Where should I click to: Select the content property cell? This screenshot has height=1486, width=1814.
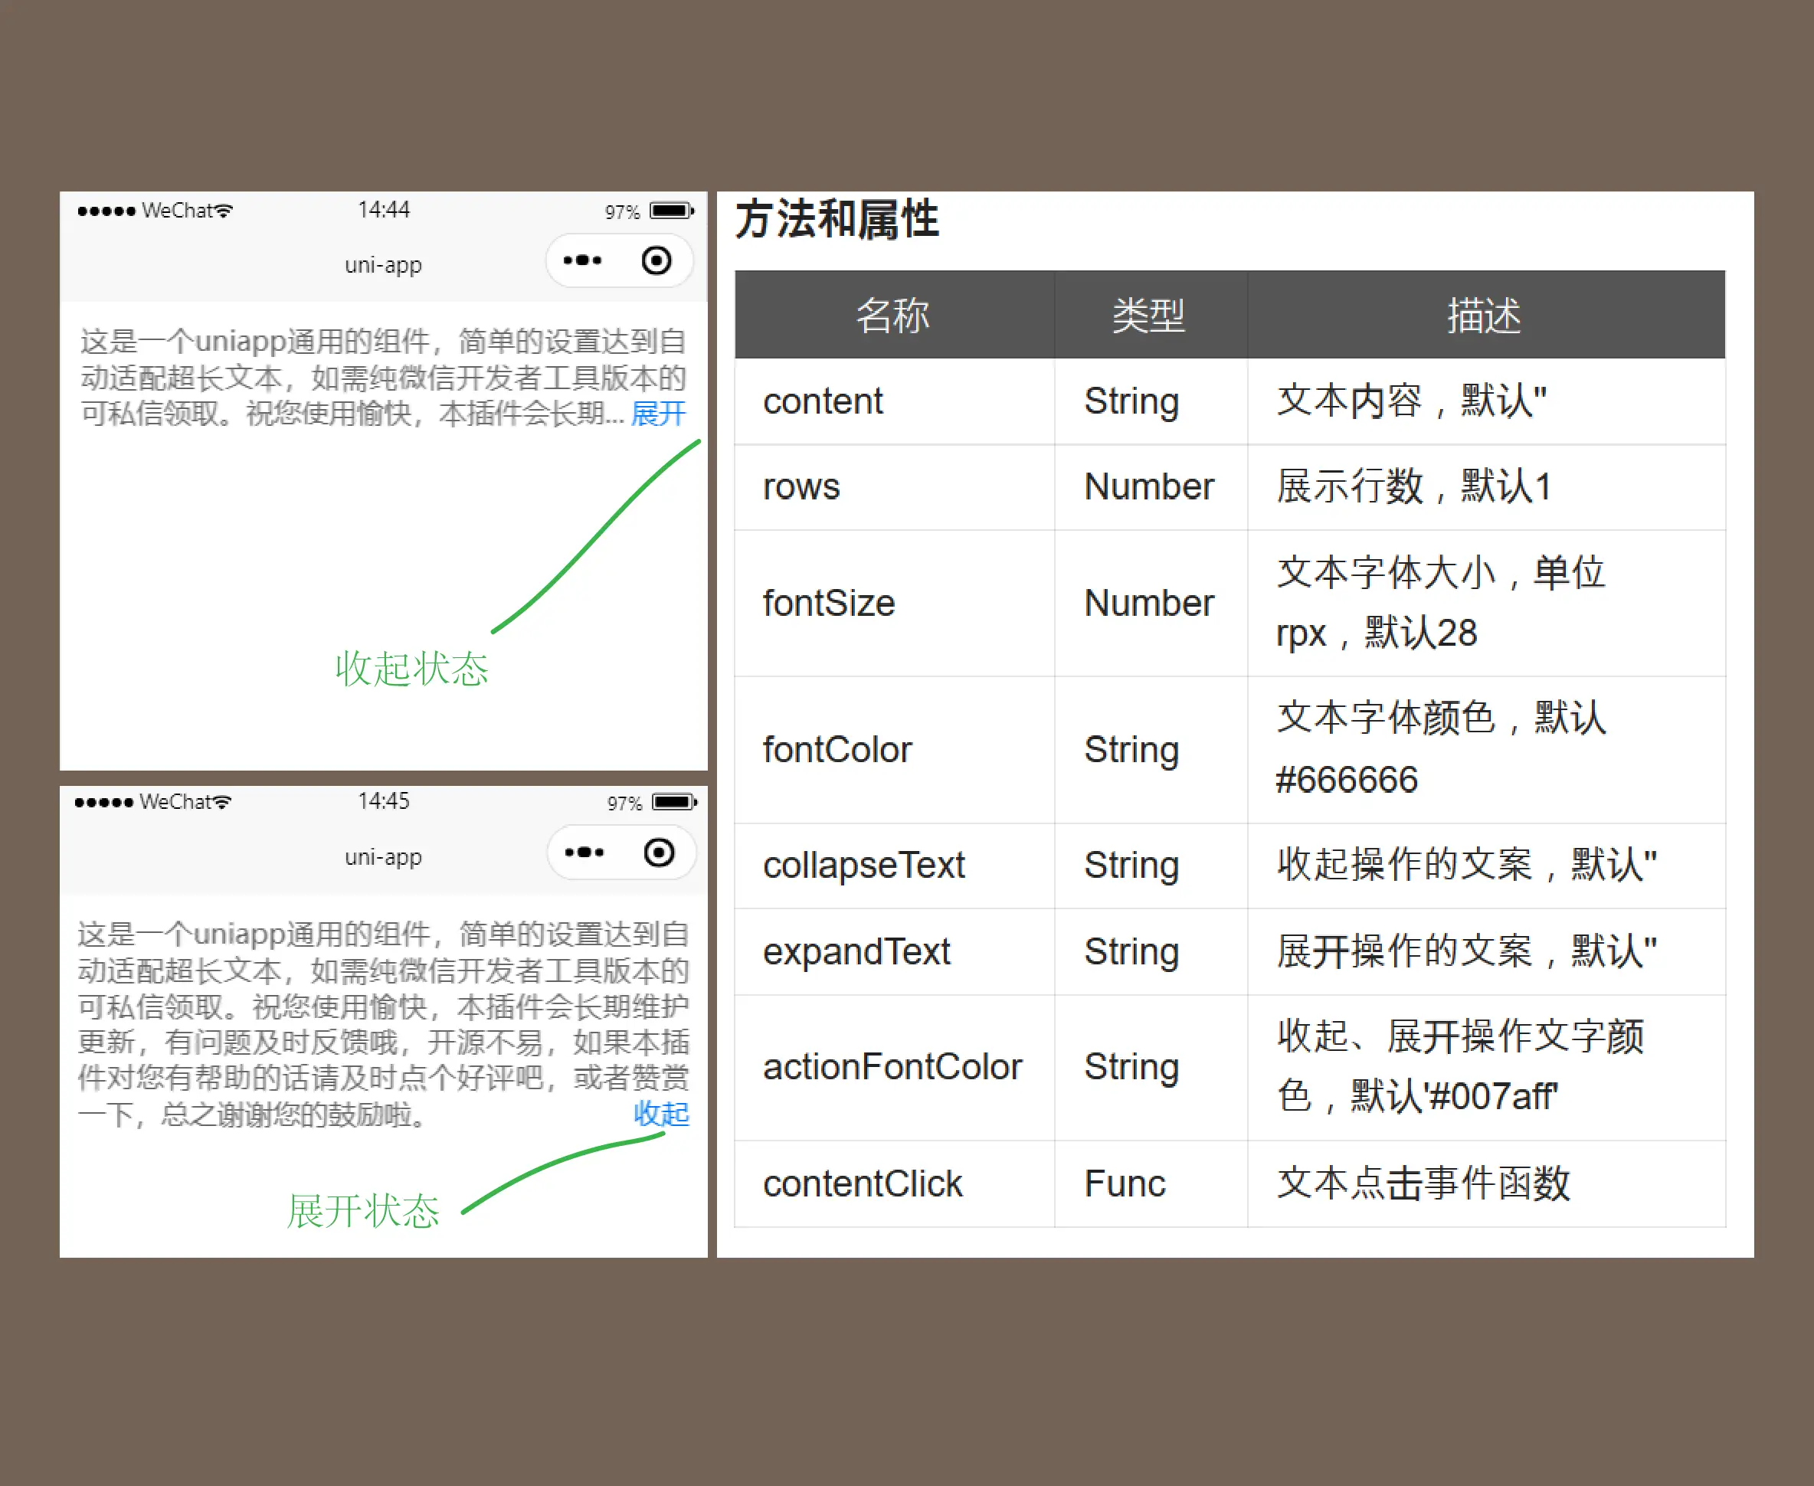pos(823,401)
